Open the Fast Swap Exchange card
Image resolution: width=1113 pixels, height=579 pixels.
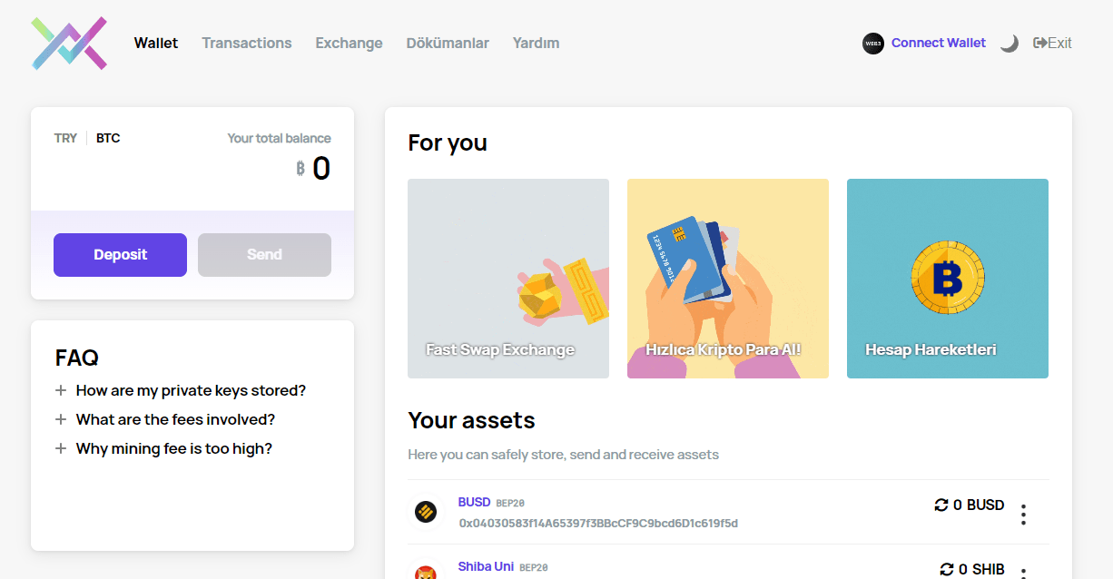pos(508,279)
